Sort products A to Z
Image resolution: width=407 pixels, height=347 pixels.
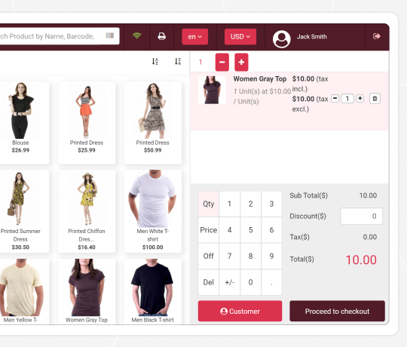coord(155,62)
